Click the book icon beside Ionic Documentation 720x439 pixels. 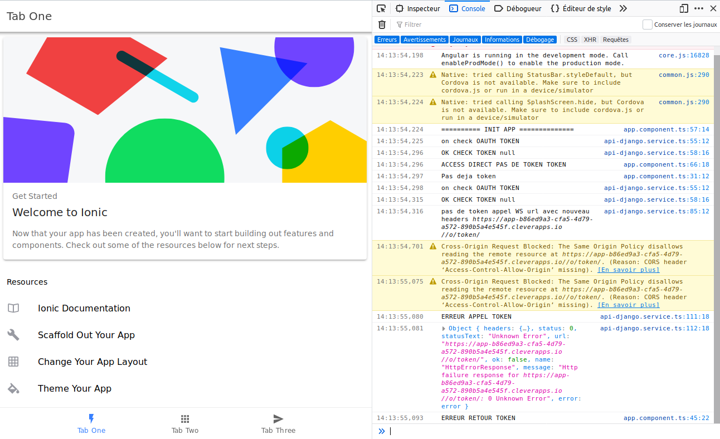coord(13,308)
